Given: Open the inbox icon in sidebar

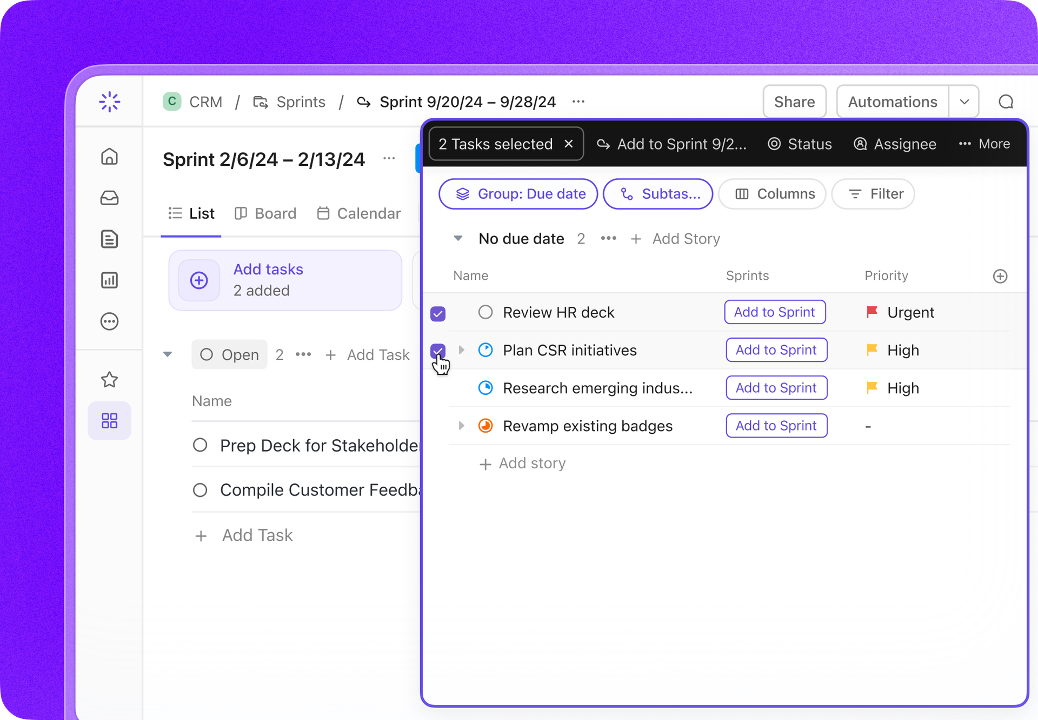Looking at the screenshot, I should click(x=110, y=197).
